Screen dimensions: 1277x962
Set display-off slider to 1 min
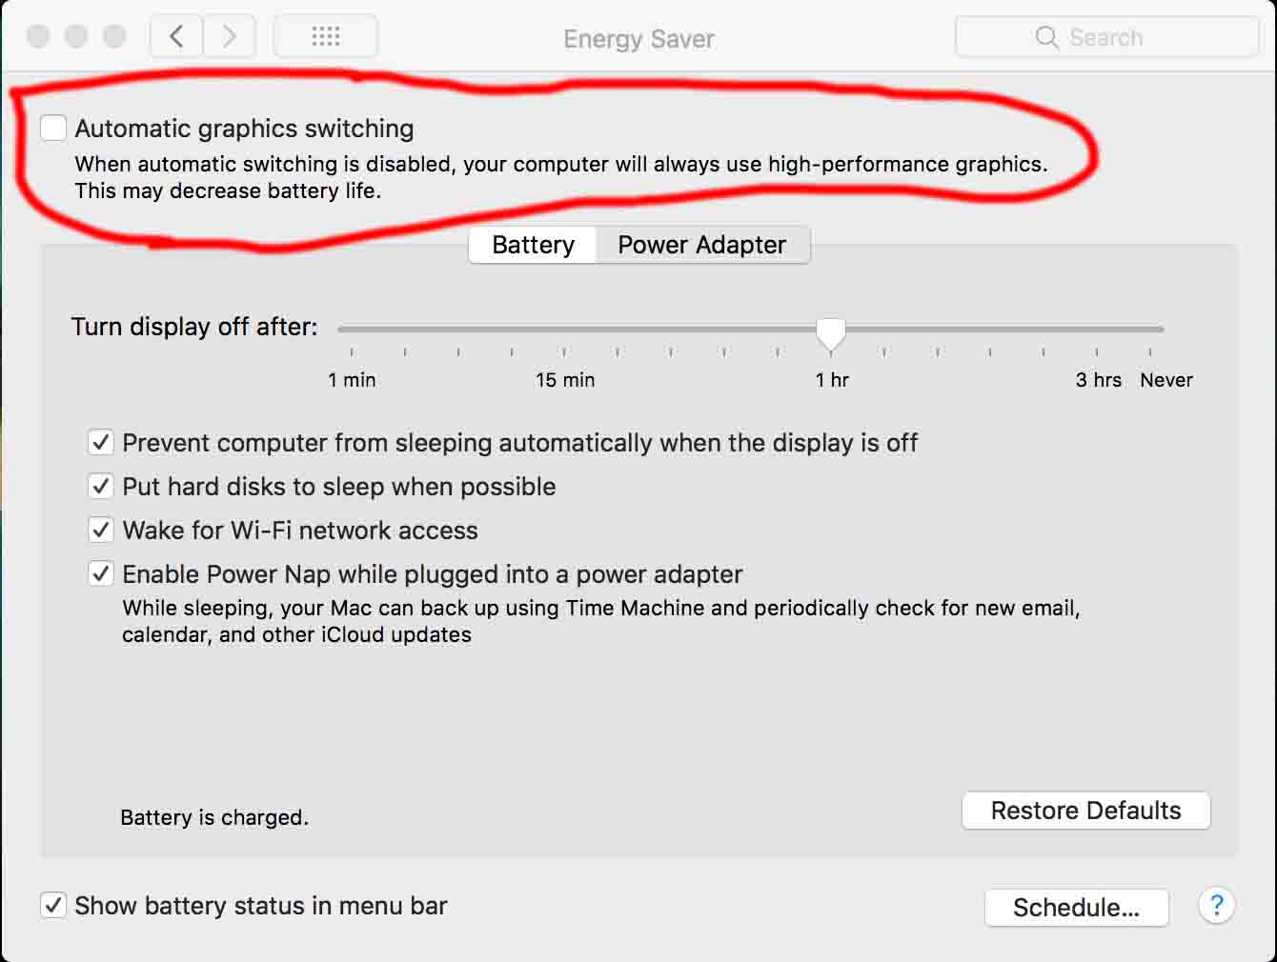352,330
